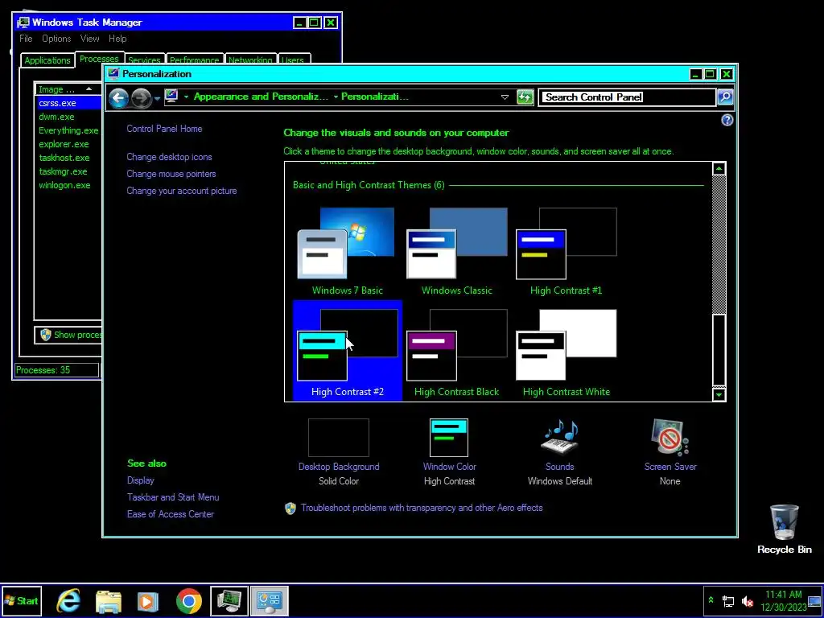Open Windows Explorer folder taskbar icon

point(109,601)
